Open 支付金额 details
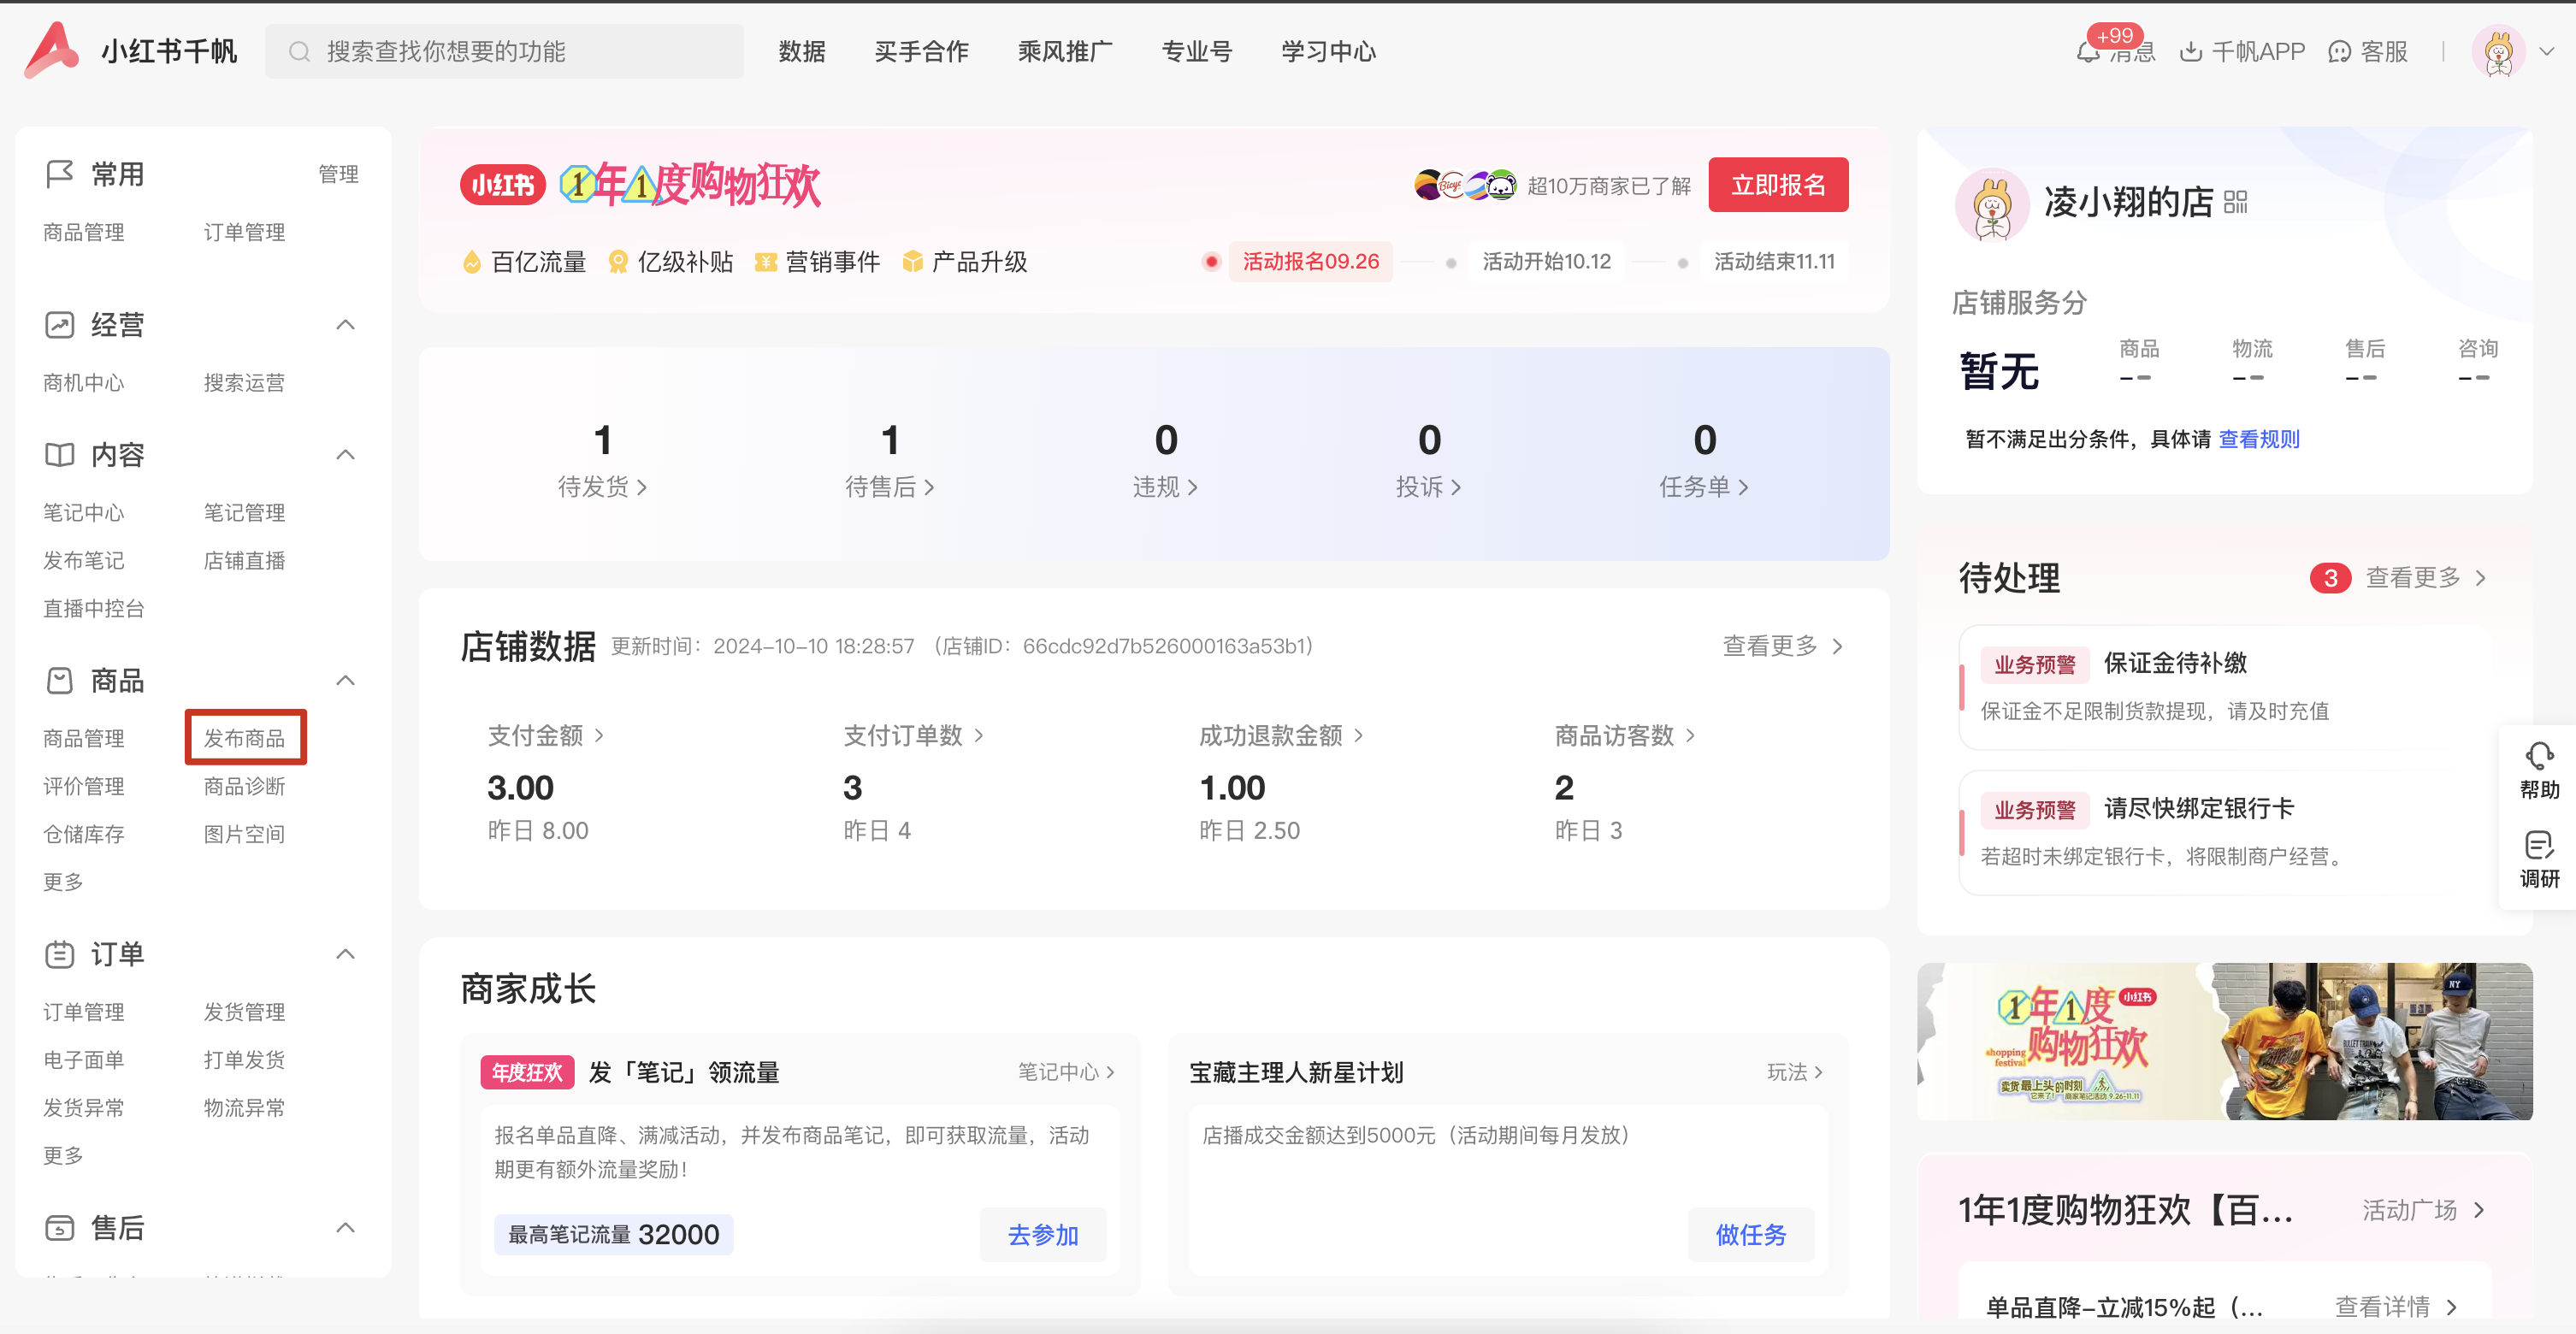Screen dimensions: 2576x1334 pyautogui.click(x=546, y=736)
